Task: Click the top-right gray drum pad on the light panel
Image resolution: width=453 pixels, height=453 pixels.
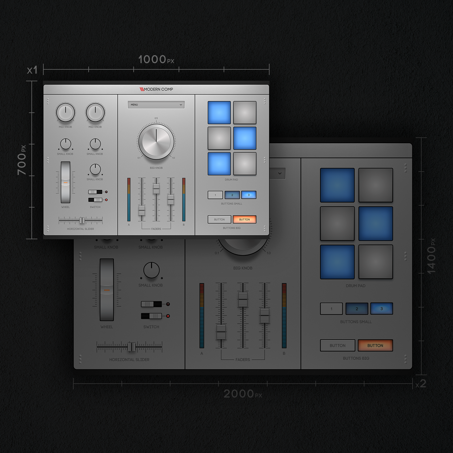Action: [245, 113]
